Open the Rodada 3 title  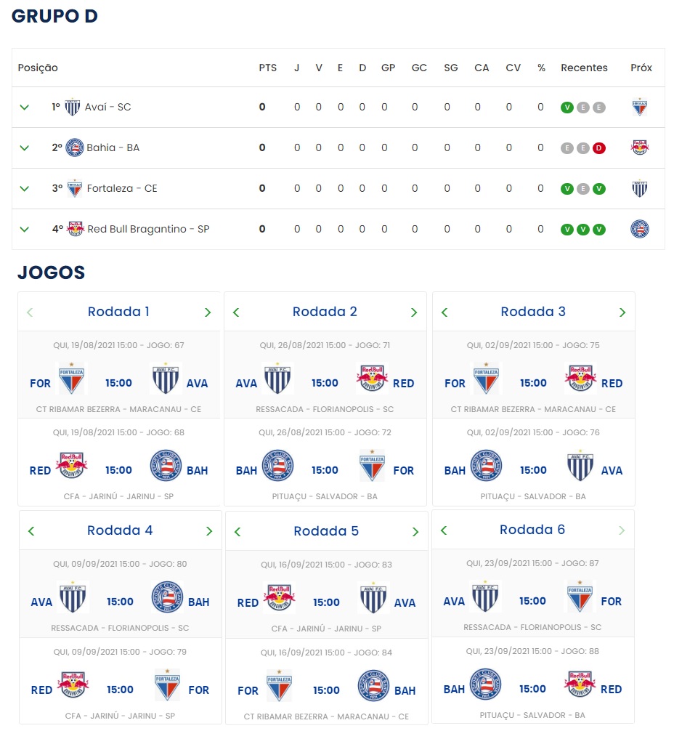click(x=533, y=312)
